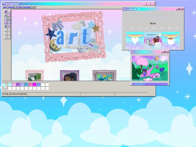Click the current foreground color indicator
196x147 pixels.
[x=4, y=85]
